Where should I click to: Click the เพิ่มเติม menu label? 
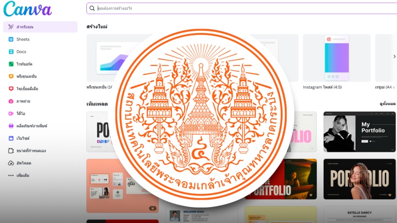[x=23, y=175]
